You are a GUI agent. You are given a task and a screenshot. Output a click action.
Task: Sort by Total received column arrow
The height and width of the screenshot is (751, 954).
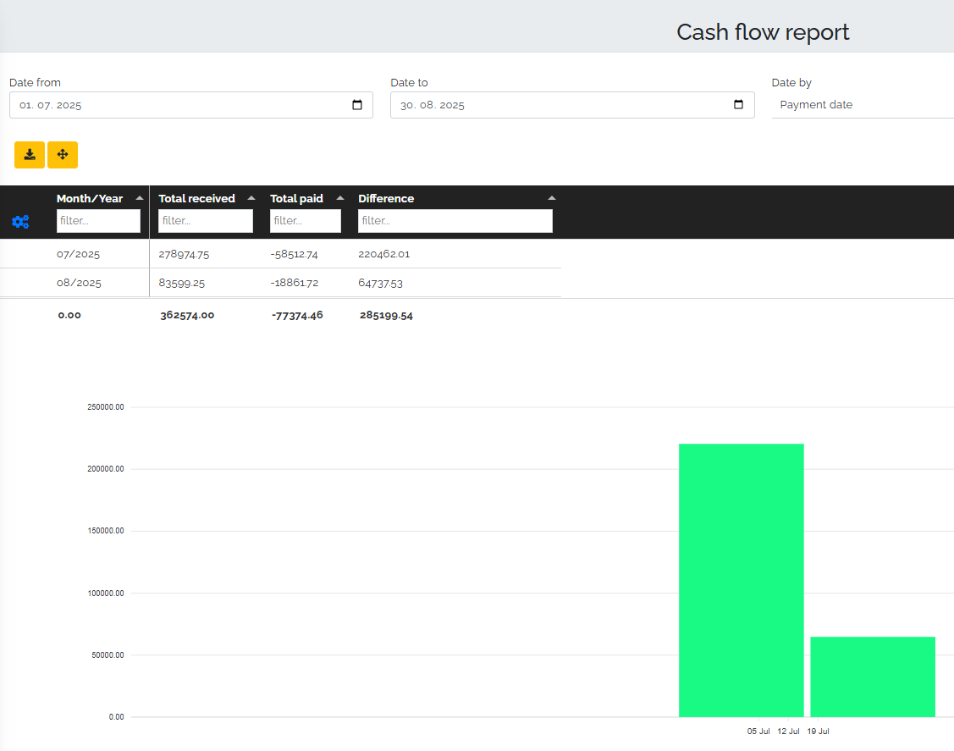coord(251,198)
